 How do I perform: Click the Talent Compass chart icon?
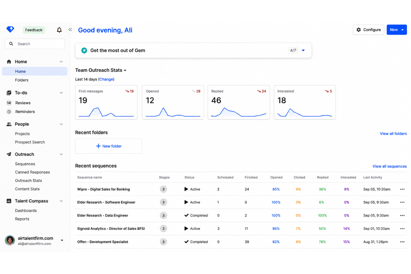coord(9,201)
